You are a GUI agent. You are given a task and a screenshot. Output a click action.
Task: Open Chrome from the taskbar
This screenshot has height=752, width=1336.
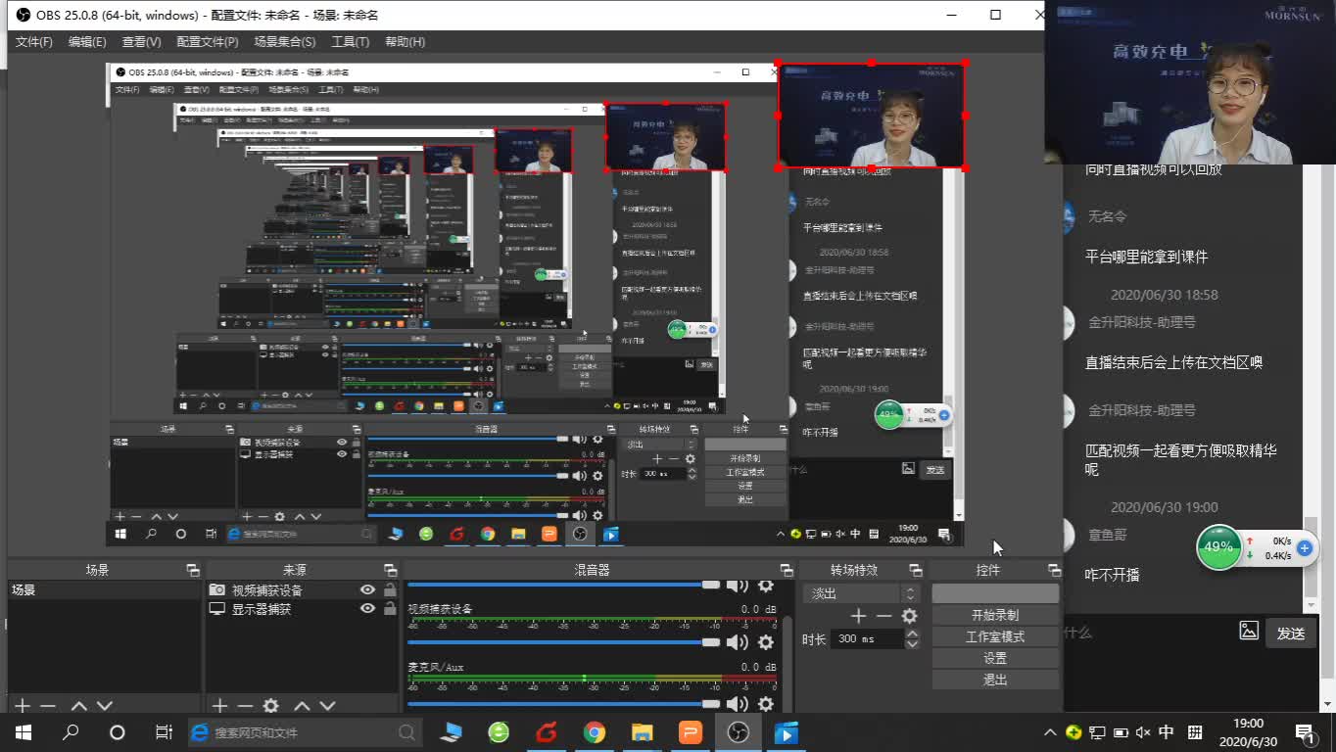pos(595,732)
